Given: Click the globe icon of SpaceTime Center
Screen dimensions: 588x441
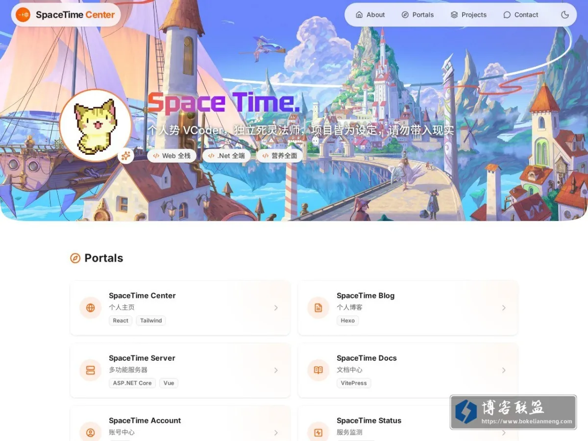Looking at the screenshot, I should coord(91,308).
